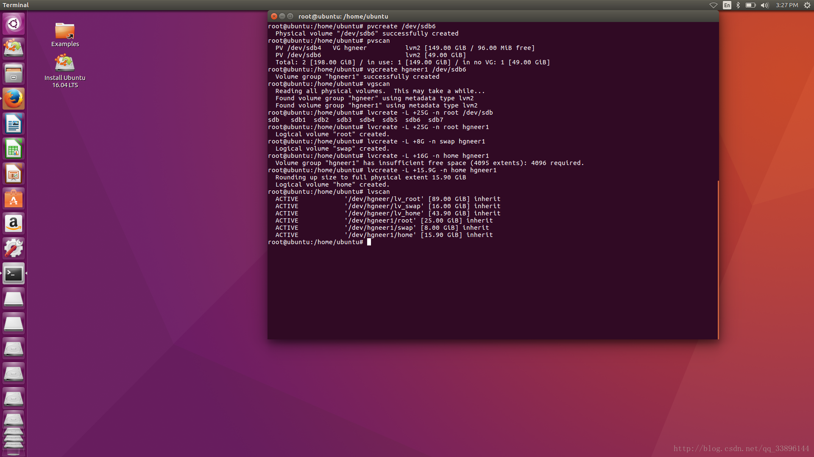Click 'Physical volume "/dev/sdb6" successfully created' line
The image size is (814, 457).
click(x=367, y=33)
